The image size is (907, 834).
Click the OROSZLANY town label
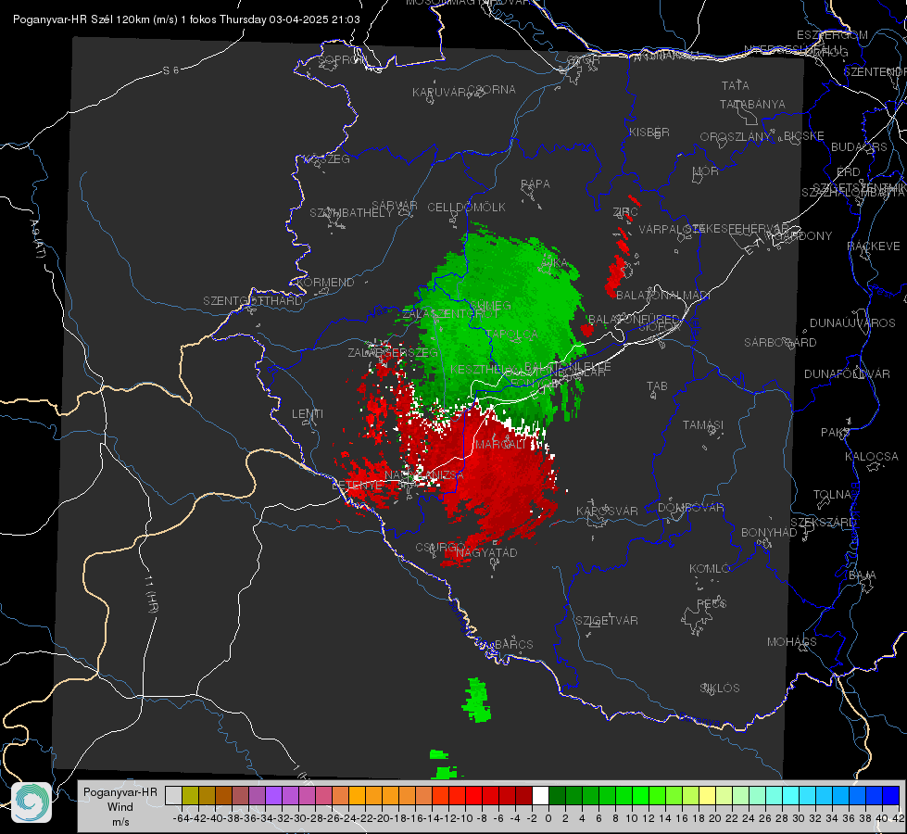click(736, 136)
